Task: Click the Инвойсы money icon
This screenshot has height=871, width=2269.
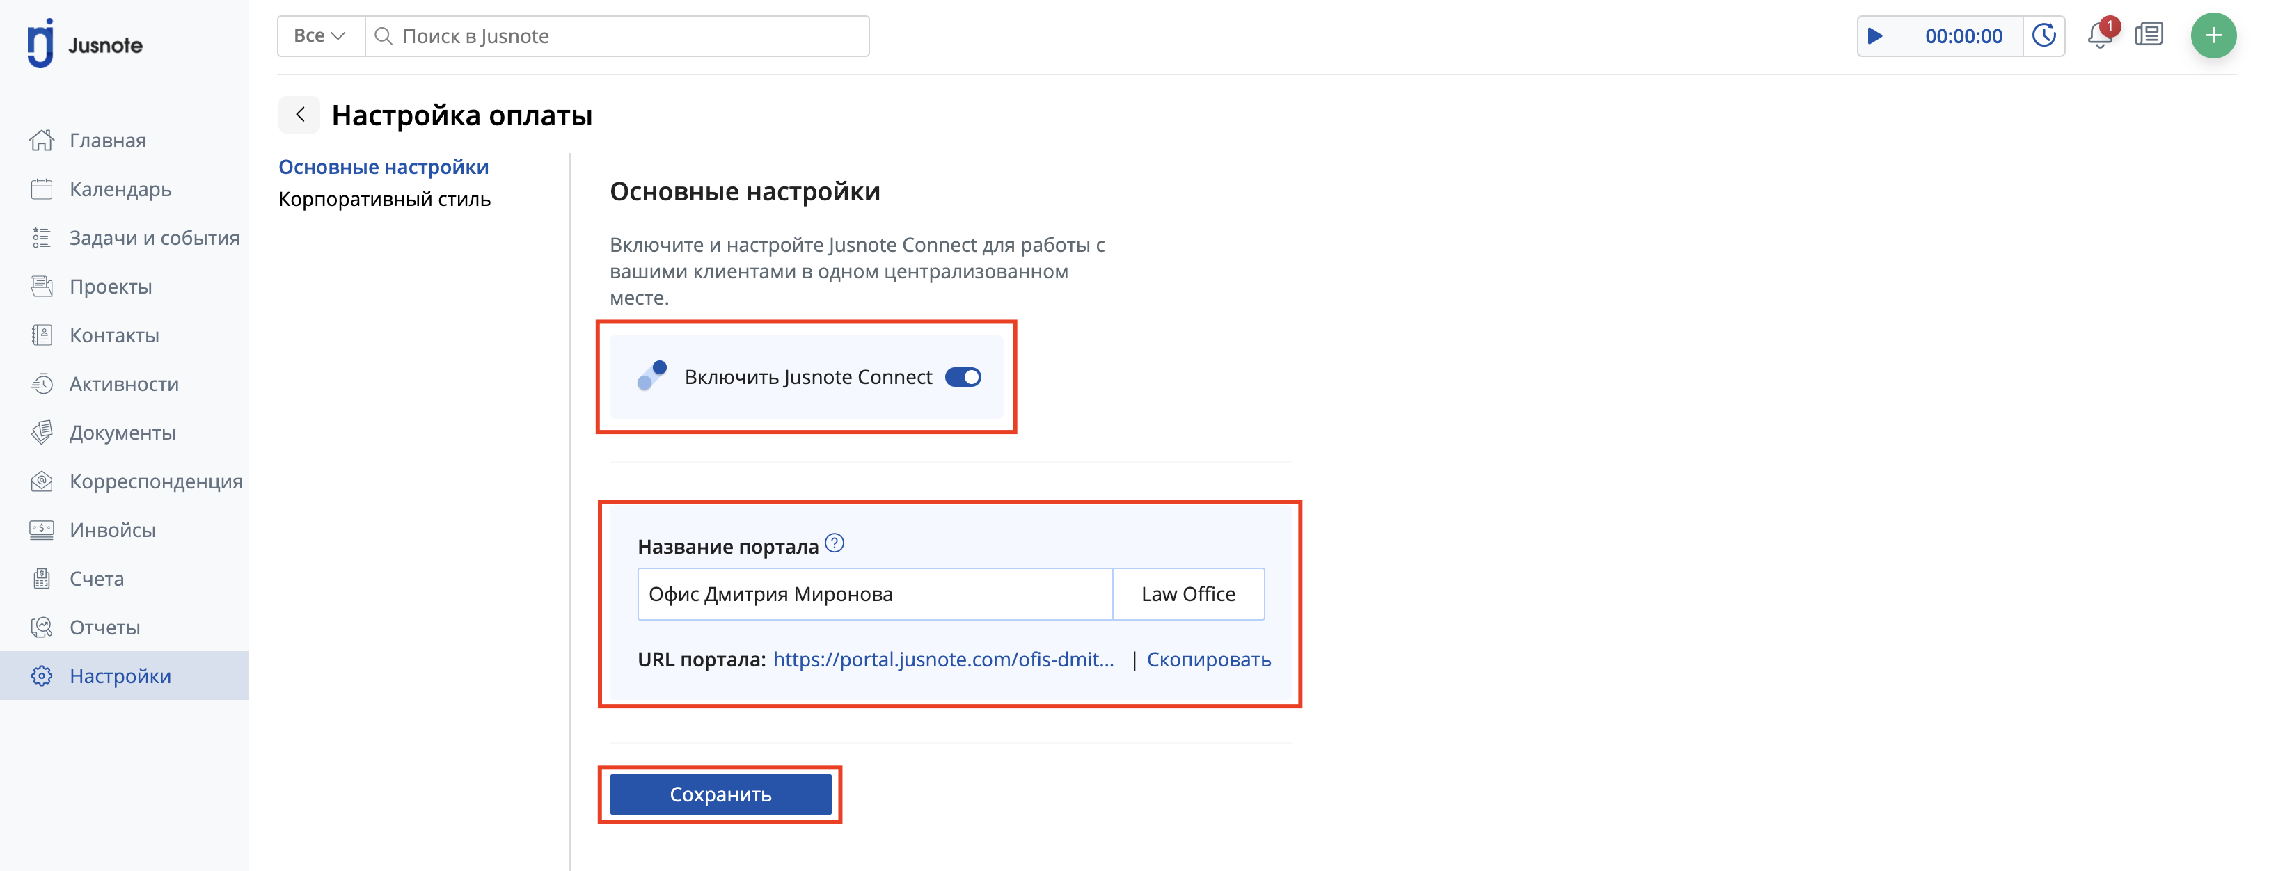Action: (x=41, y=529)
